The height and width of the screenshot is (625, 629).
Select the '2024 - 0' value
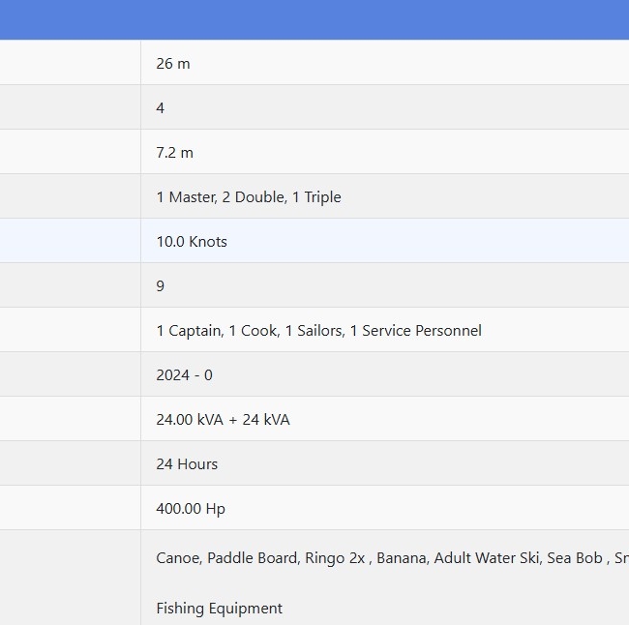[x=185, y=375]
